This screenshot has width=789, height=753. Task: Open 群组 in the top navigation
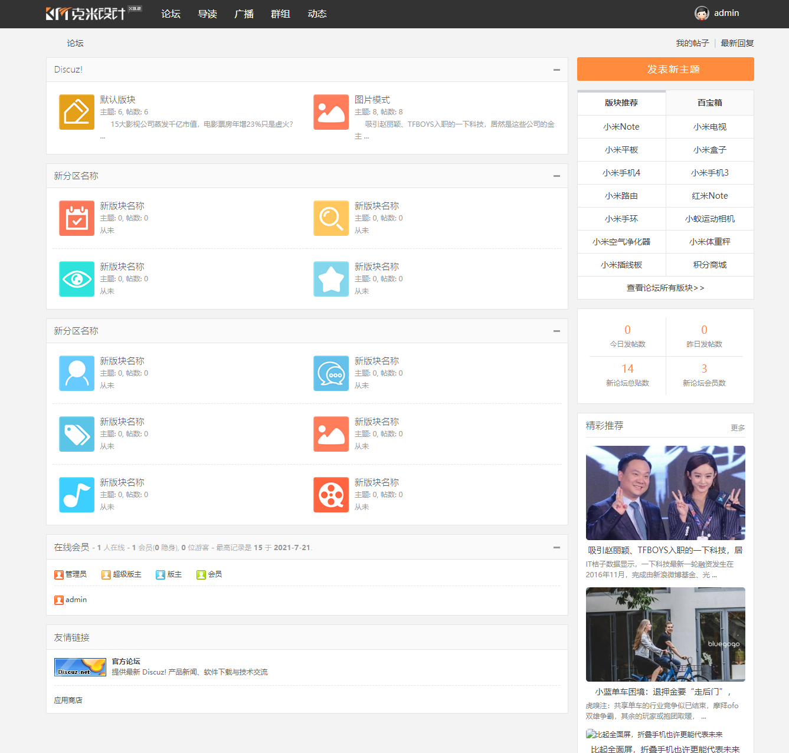(280, 14)
